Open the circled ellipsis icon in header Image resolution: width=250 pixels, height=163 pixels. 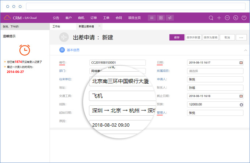227,18
